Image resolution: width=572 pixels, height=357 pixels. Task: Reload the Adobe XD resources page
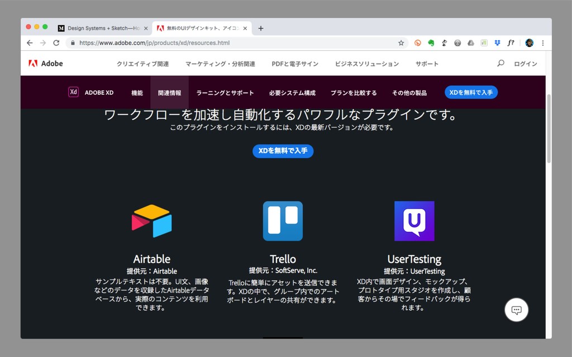coord(56,43)
